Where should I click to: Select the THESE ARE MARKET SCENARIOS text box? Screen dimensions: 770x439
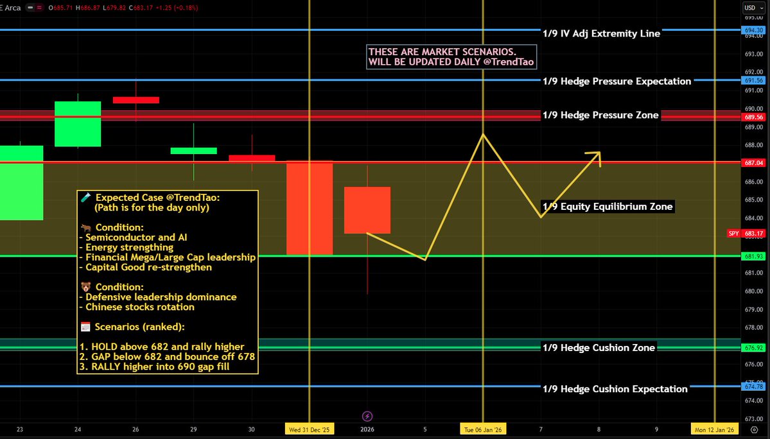451,57
